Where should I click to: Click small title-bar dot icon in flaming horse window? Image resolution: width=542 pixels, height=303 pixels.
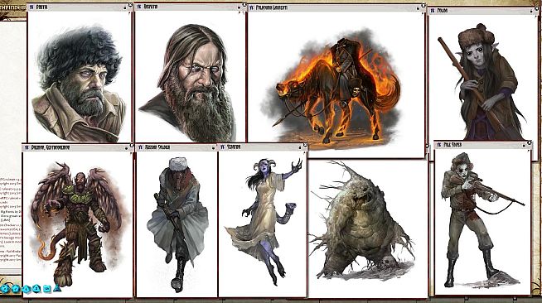(x=418, y=8)
